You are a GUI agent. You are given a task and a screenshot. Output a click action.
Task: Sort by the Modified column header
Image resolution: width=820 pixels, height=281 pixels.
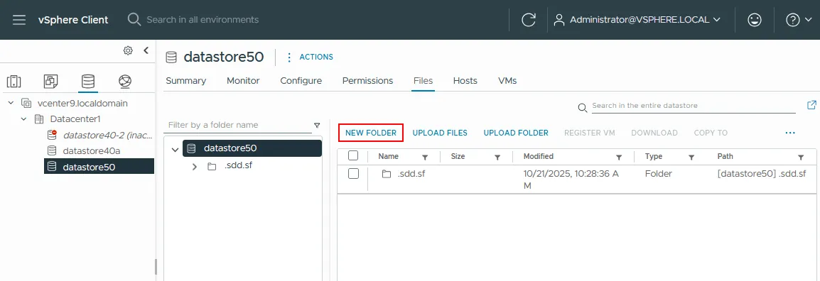coord(539,156)
